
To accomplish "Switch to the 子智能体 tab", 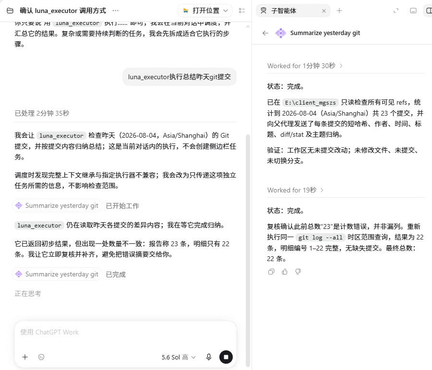I will [284, 11].
